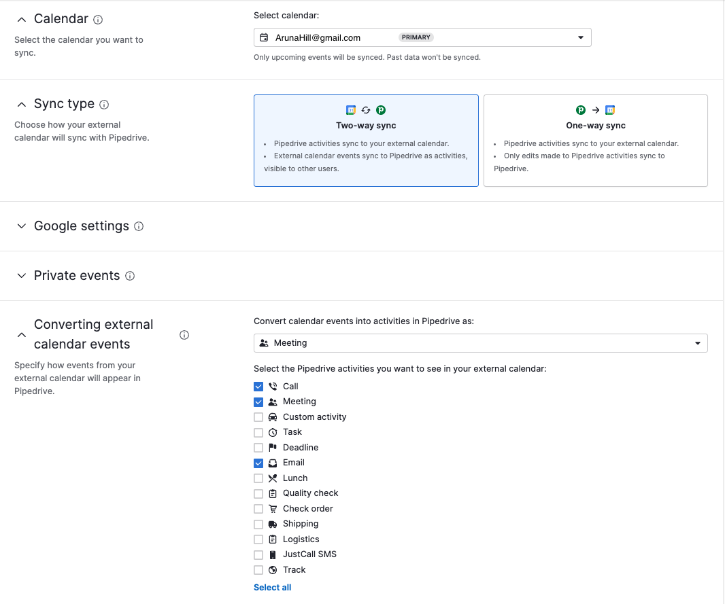Click the Private events info icon

pyautogui.click(x=130, y=276)
